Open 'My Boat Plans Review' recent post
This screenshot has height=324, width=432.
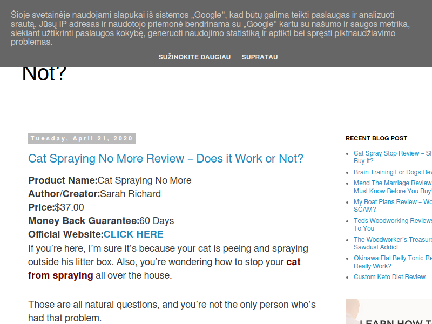(393, 206)
